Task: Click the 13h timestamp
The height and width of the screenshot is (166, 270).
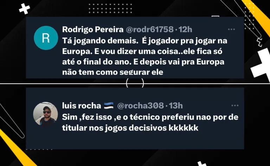Action: point(176,106)
